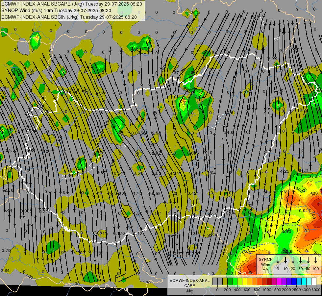Click the dark red swatch in the CAPE legend
The image size is (322, 296).
[x=269, y=281]
